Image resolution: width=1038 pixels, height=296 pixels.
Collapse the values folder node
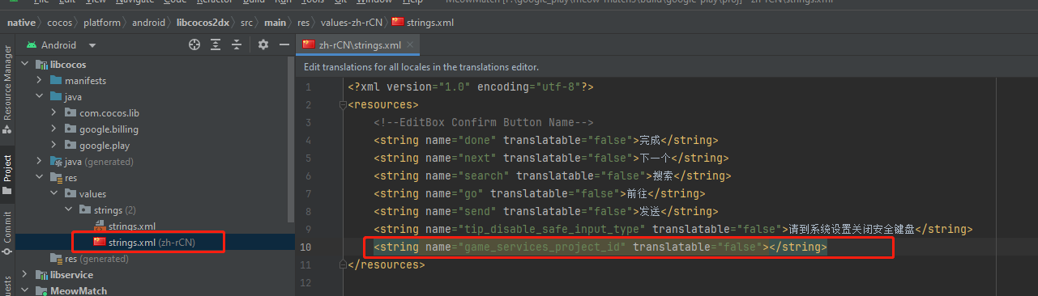pos(53,193)
